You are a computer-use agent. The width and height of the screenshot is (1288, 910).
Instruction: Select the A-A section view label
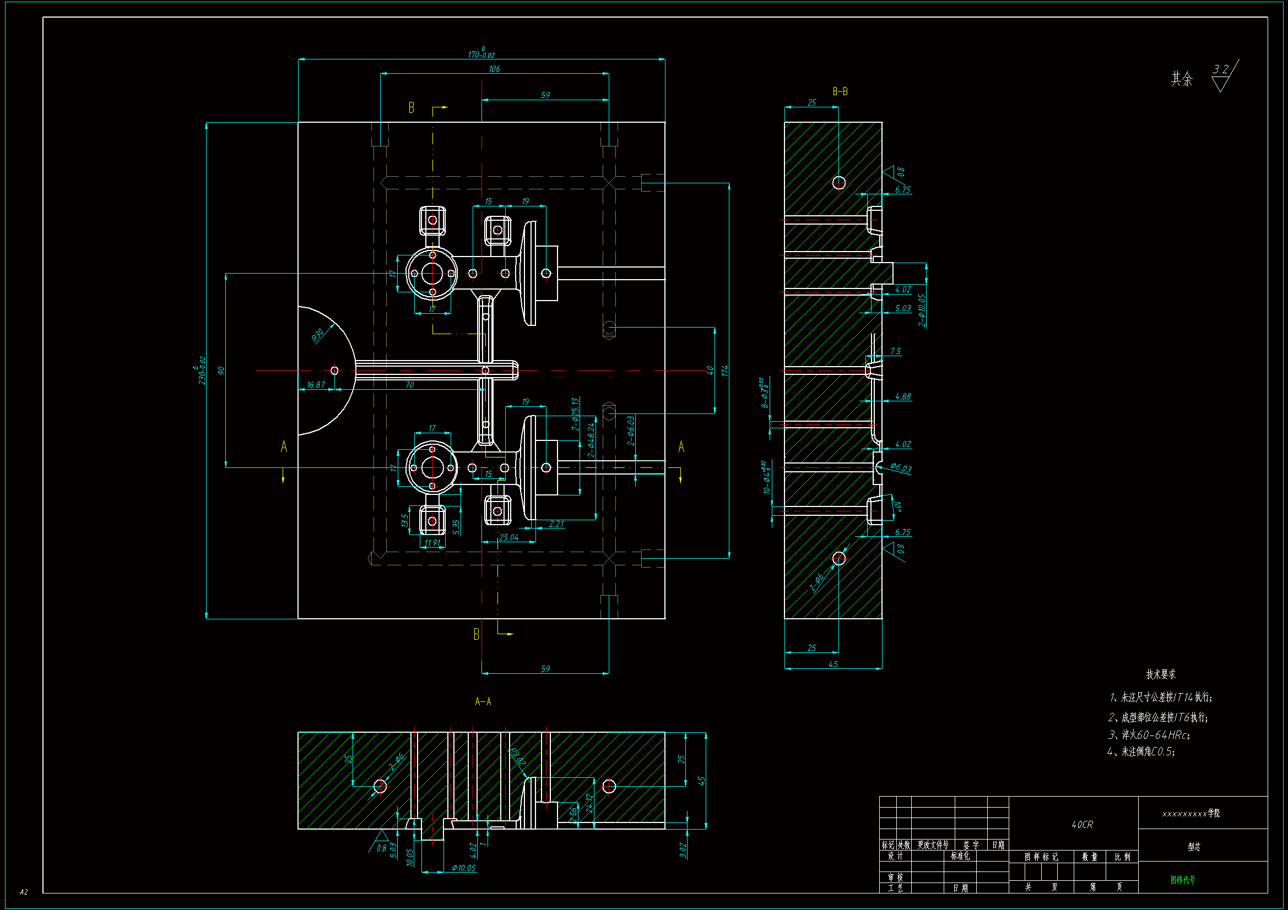[483, 701]
